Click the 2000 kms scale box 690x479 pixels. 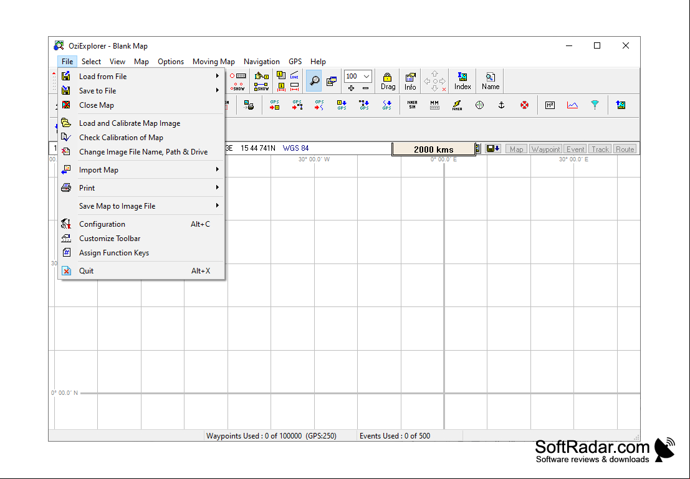point(433,149)
